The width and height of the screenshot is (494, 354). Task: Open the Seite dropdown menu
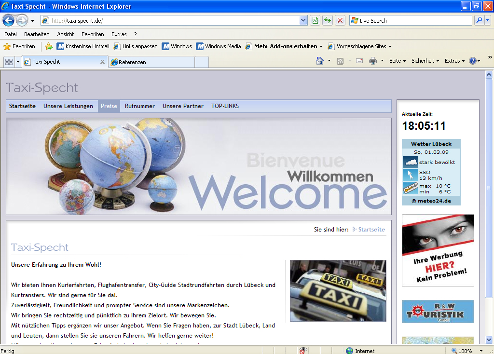tap(398, 61)
